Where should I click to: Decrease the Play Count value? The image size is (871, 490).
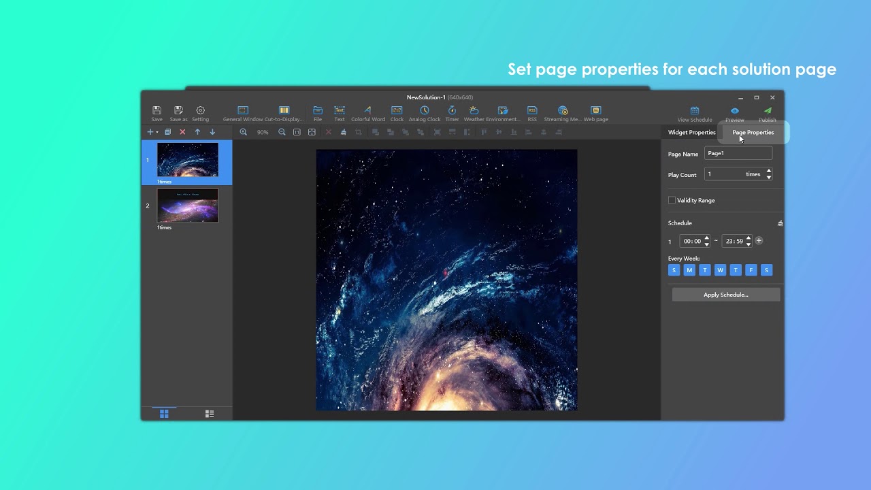point(769,177)
